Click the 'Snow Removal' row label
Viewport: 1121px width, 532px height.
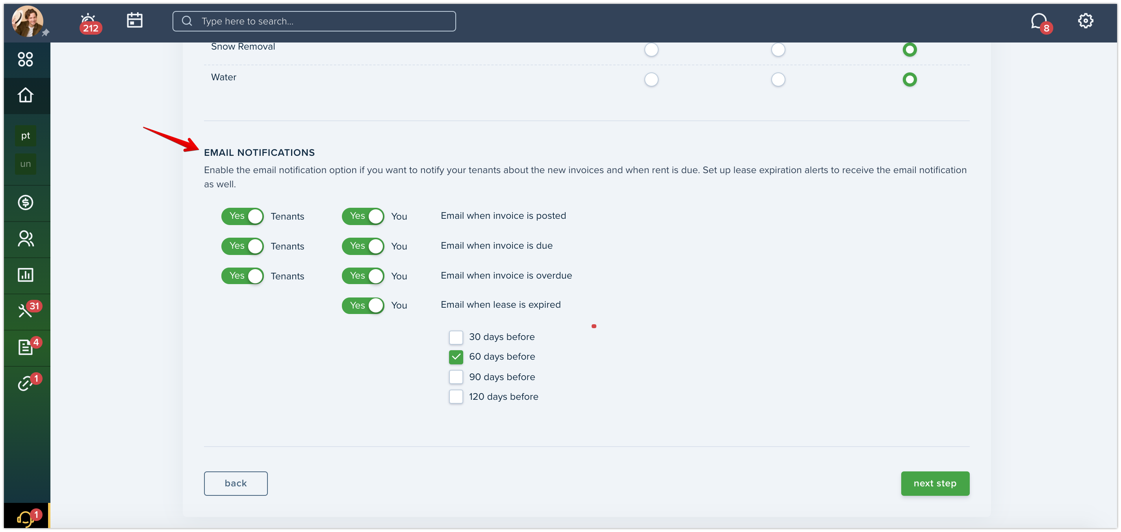point(243,46)
